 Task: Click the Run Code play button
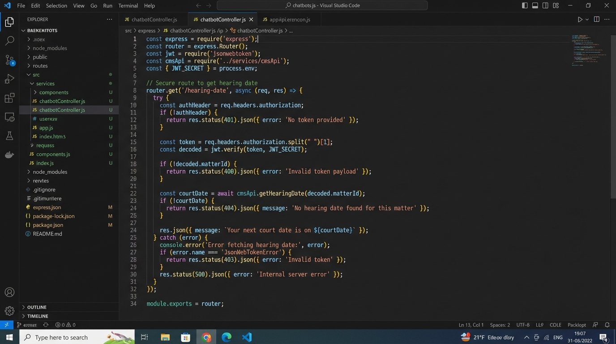click(x=580, y=19)
